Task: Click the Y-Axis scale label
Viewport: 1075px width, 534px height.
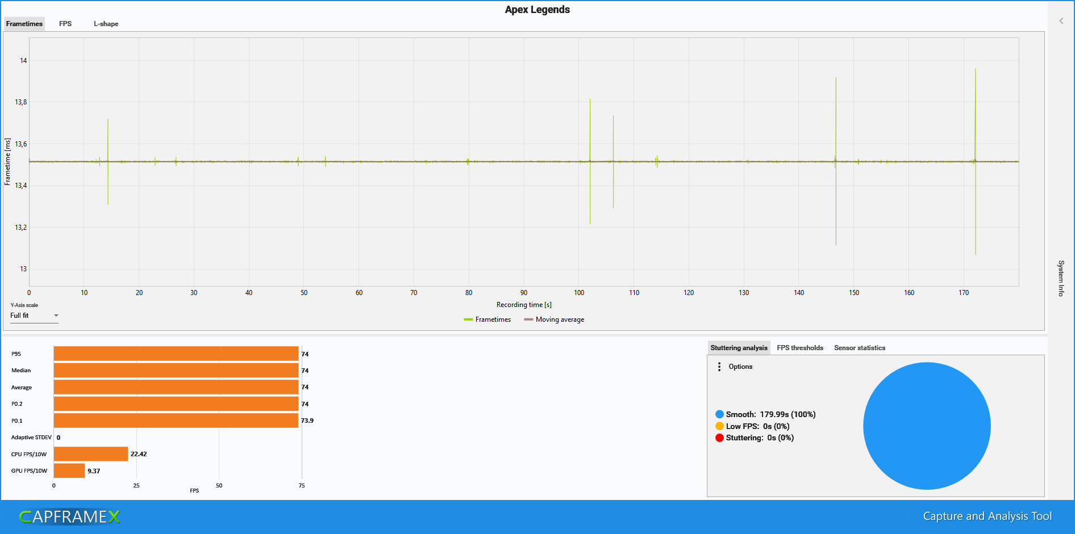Action: (x=24, y=305)
